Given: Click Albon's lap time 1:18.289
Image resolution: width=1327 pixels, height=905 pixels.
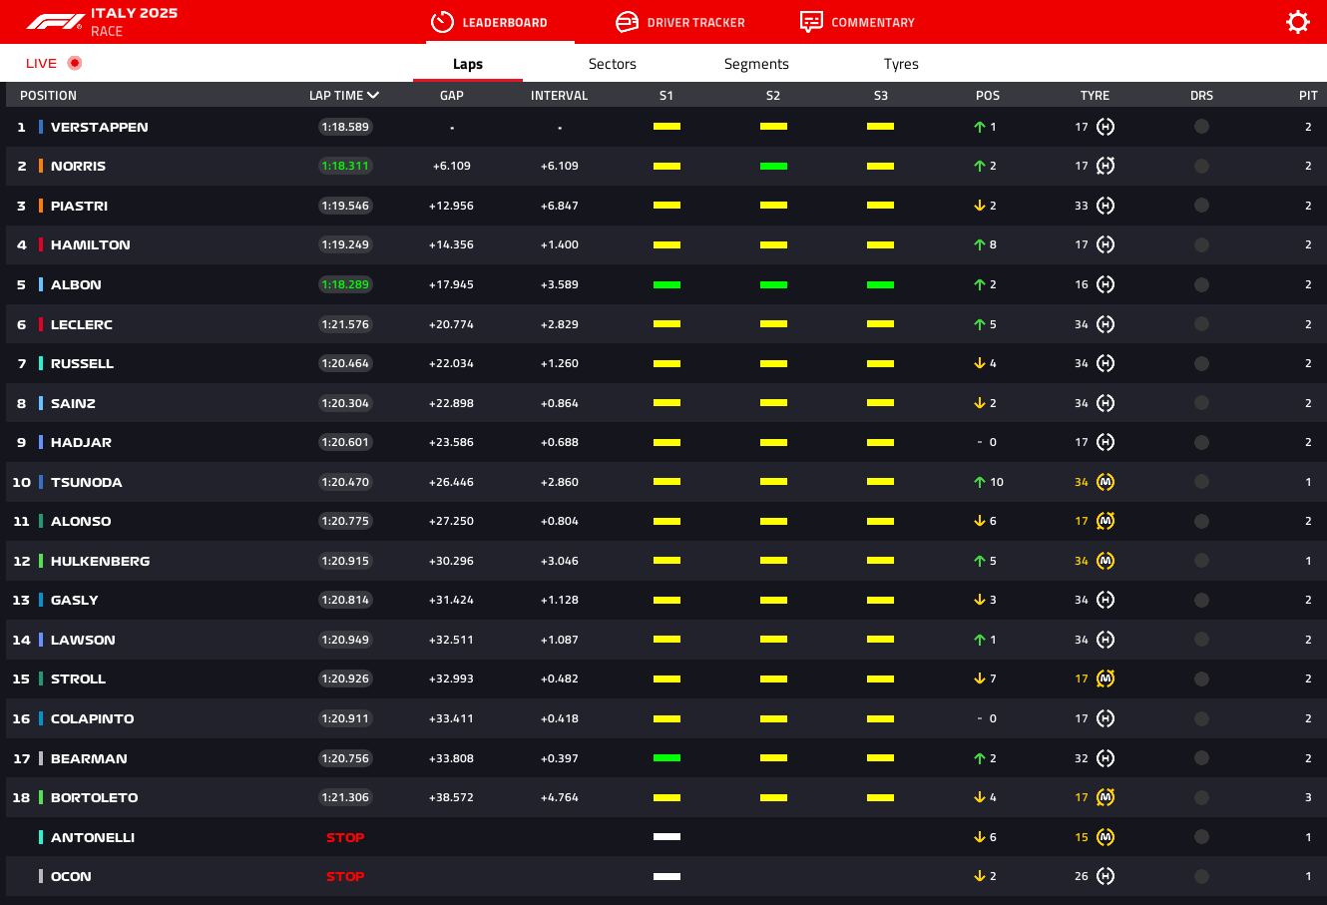Looking at the screenshot, I should click(345, 284).
